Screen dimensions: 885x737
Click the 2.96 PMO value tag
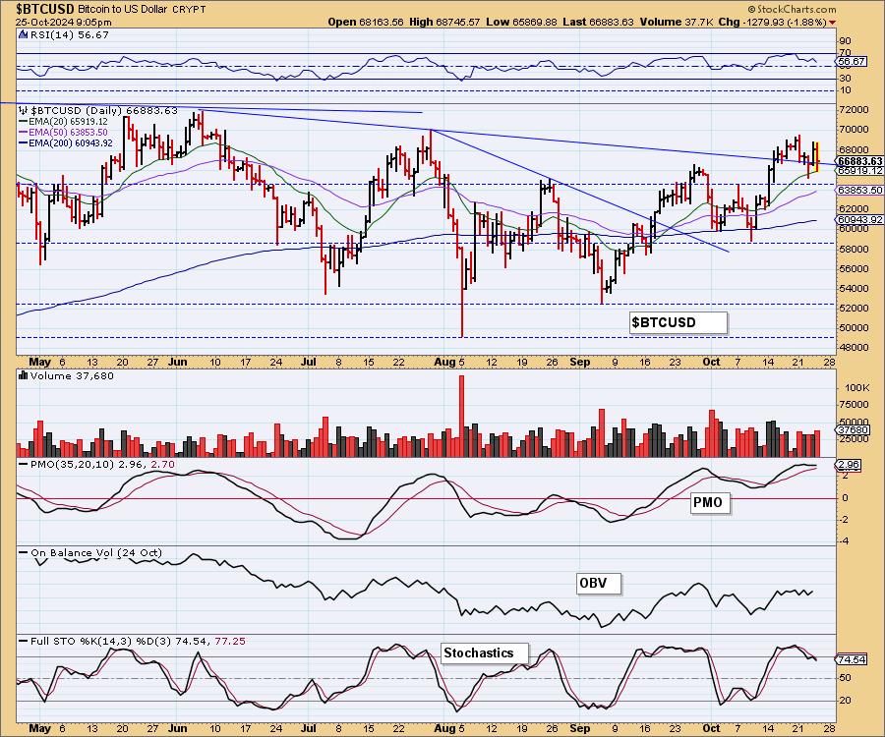click(849, 465)
